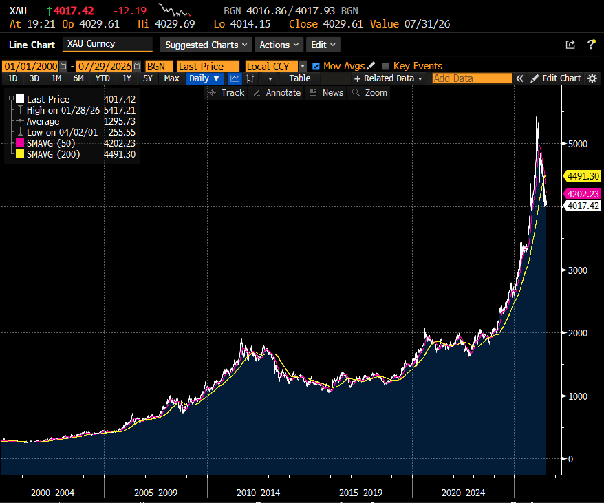This screenshot has width=604, height=503.
Task: Open the end date calendar picker icon
Action: (137, 66)
